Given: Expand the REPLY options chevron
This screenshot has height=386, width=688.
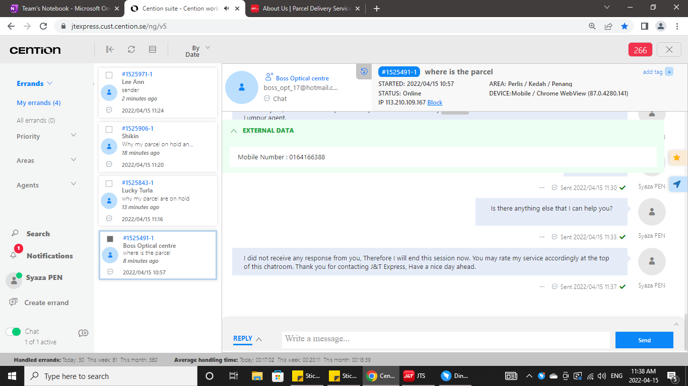Looking at the screenshot, I should click(259, 340).
